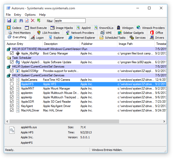Open the Codecs tab
This screenshot has height=161, width=174.
14,28
